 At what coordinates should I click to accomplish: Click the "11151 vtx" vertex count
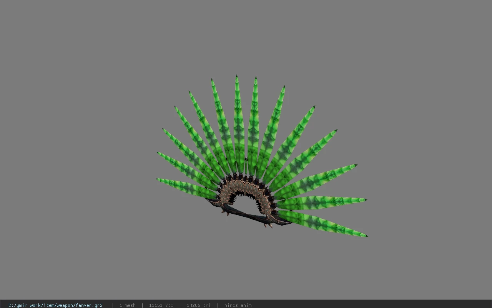pyautogui.click(x=161, y=305)
